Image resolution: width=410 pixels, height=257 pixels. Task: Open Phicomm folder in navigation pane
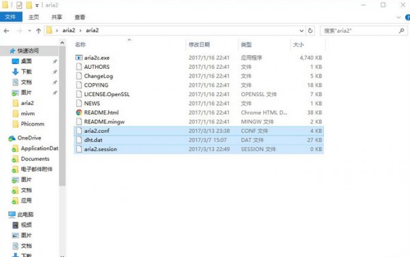tap(32, 124)
